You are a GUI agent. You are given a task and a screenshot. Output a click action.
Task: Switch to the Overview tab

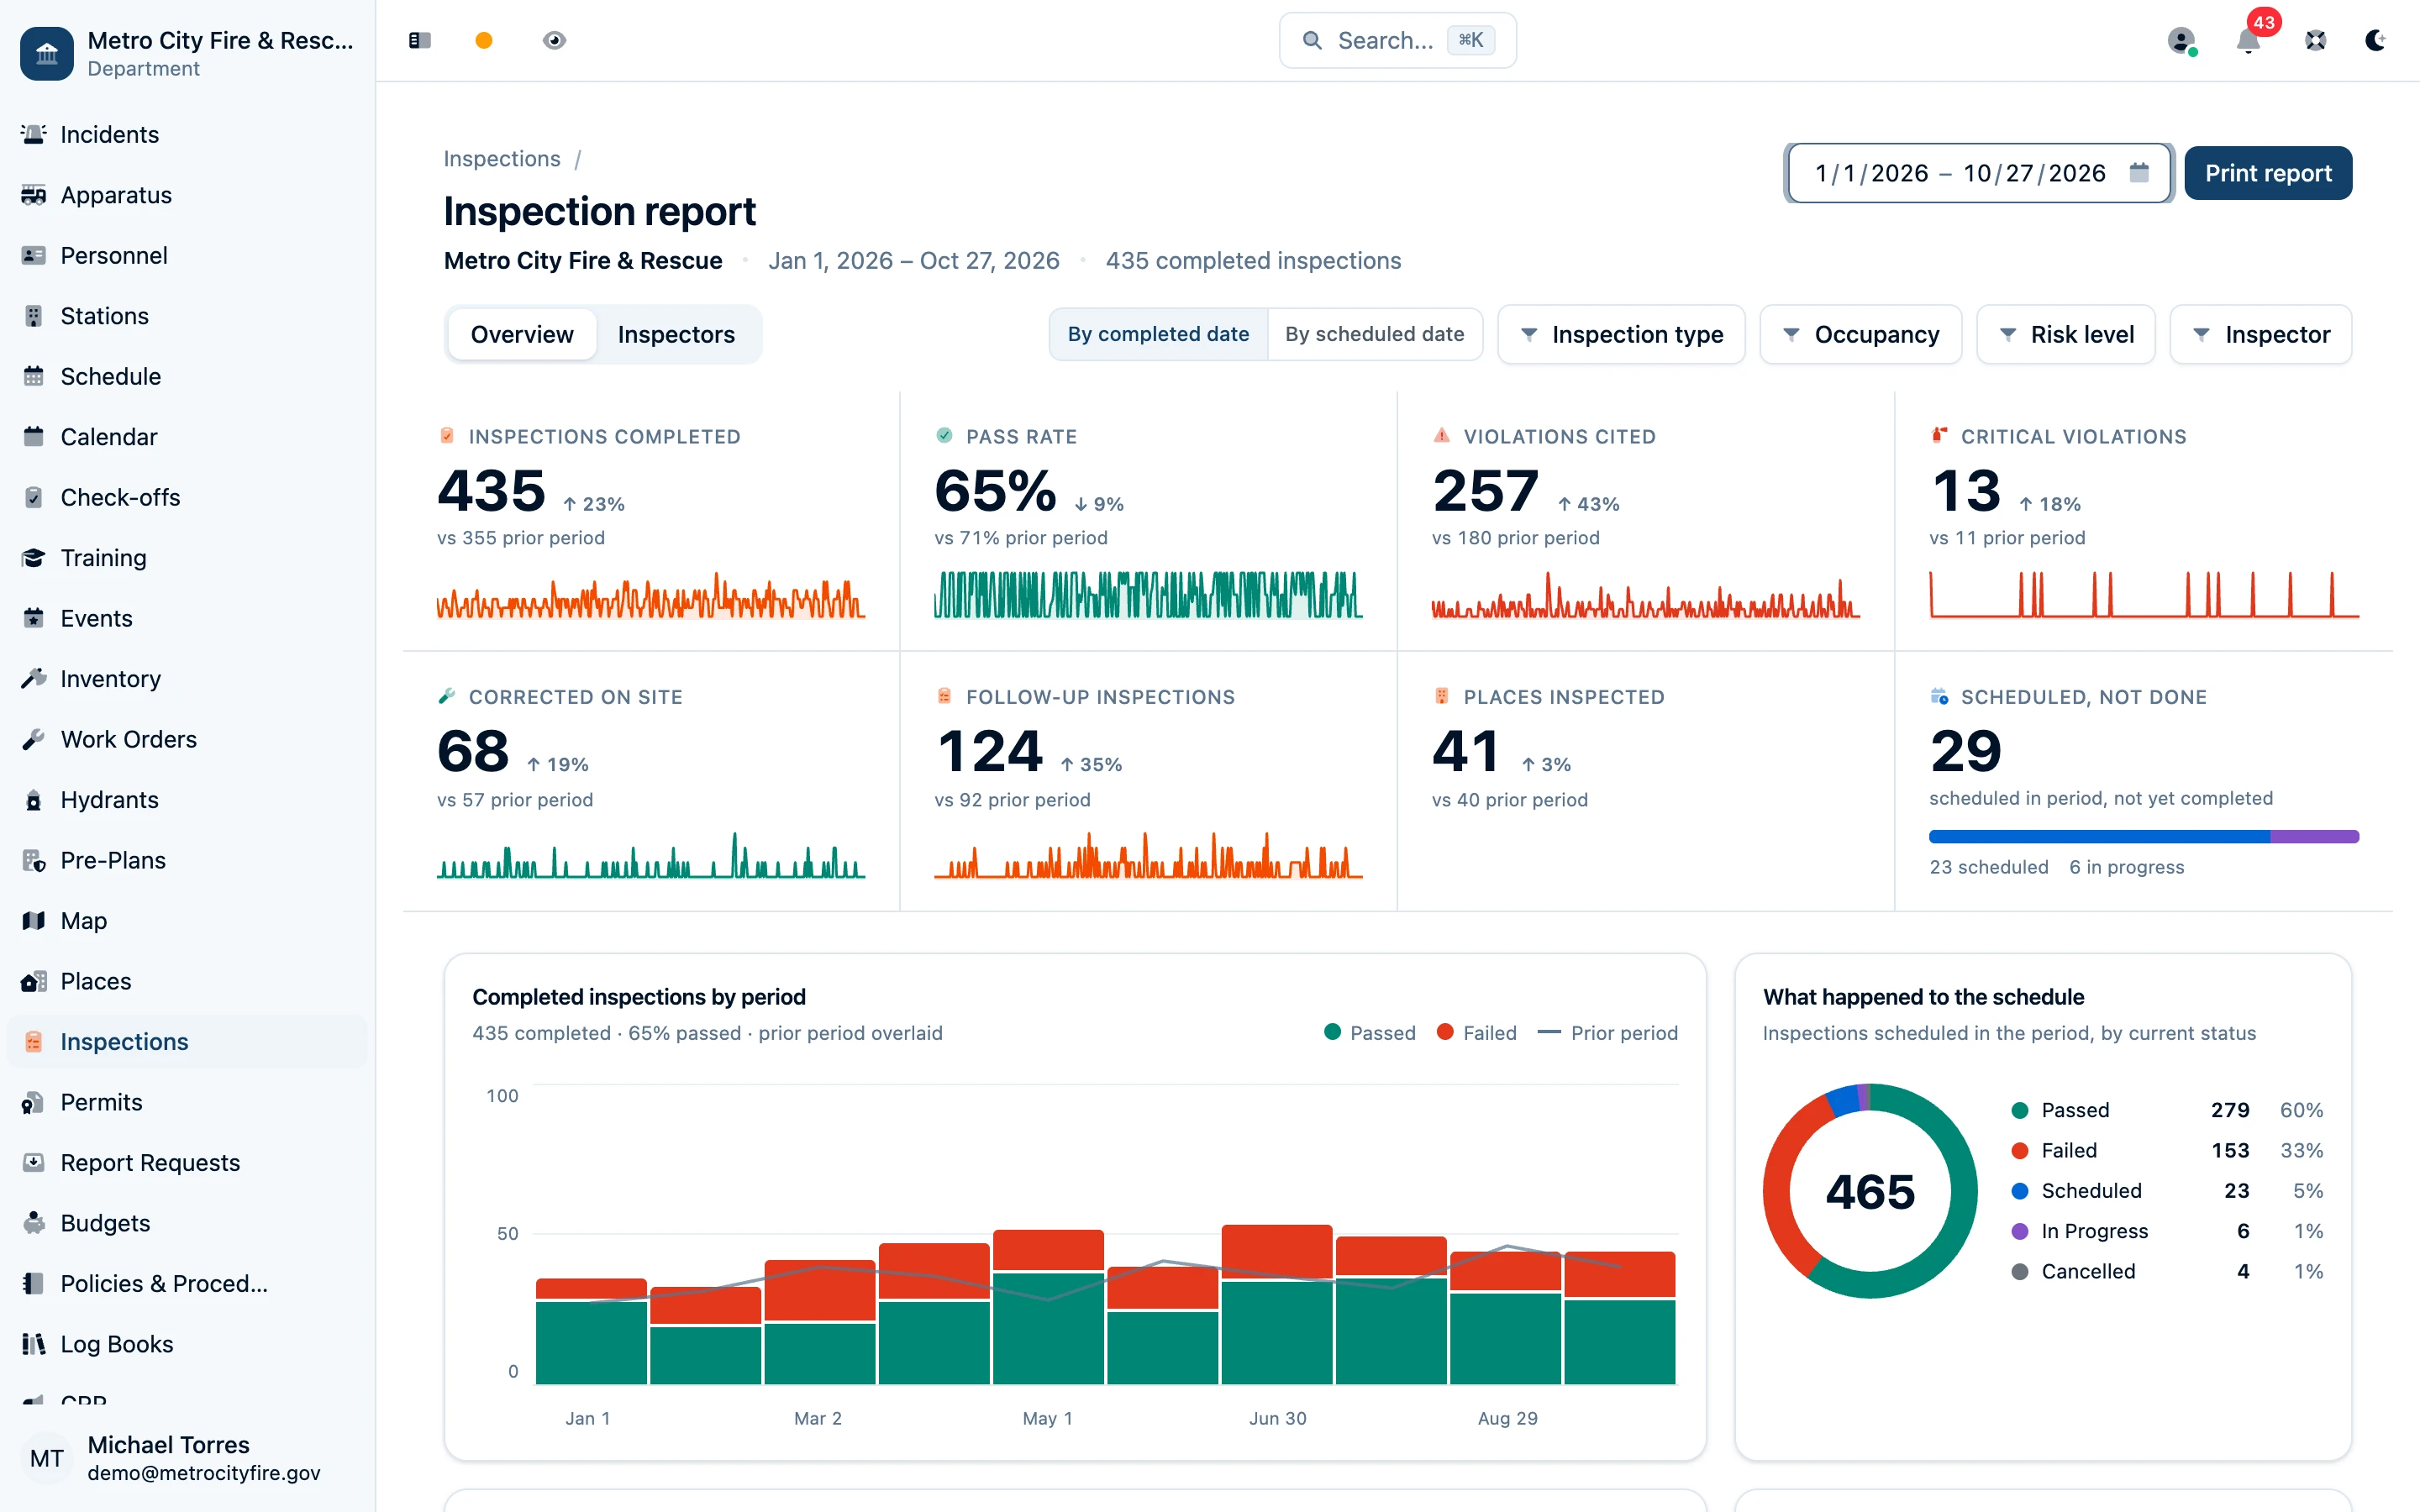(x=522, y=334)
